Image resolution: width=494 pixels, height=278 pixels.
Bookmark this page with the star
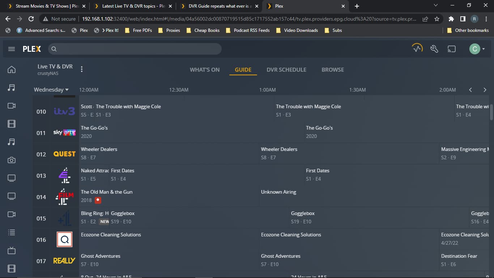(x=437, y=19)
